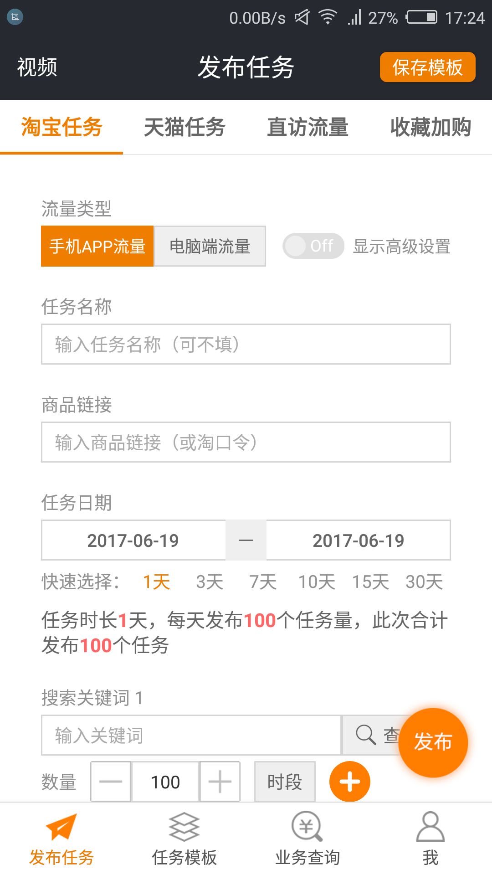Select 手机APP流量 traffic type
This screenshot has width=492, height=875.
coord(97,246)
